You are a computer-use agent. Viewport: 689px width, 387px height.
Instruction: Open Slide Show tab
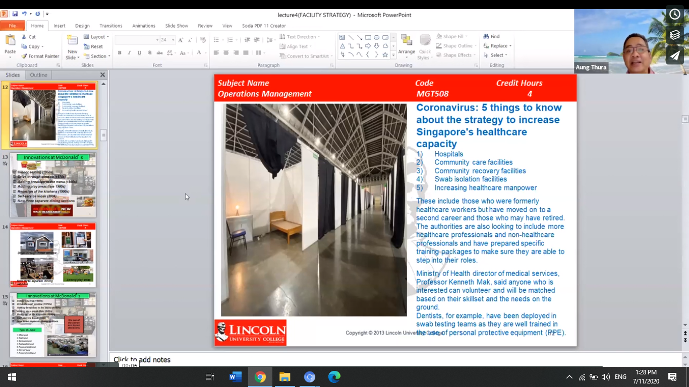pyautogui.click(x=177, y=26)
